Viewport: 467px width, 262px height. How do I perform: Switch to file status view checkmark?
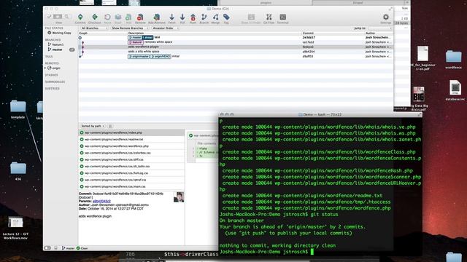[x=50, y=17]
